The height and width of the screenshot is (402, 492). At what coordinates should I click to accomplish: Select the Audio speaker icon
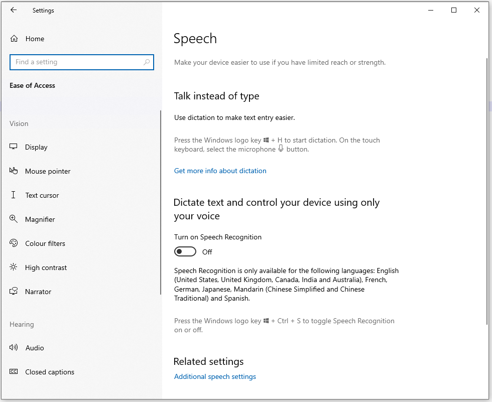pos(14,347)
